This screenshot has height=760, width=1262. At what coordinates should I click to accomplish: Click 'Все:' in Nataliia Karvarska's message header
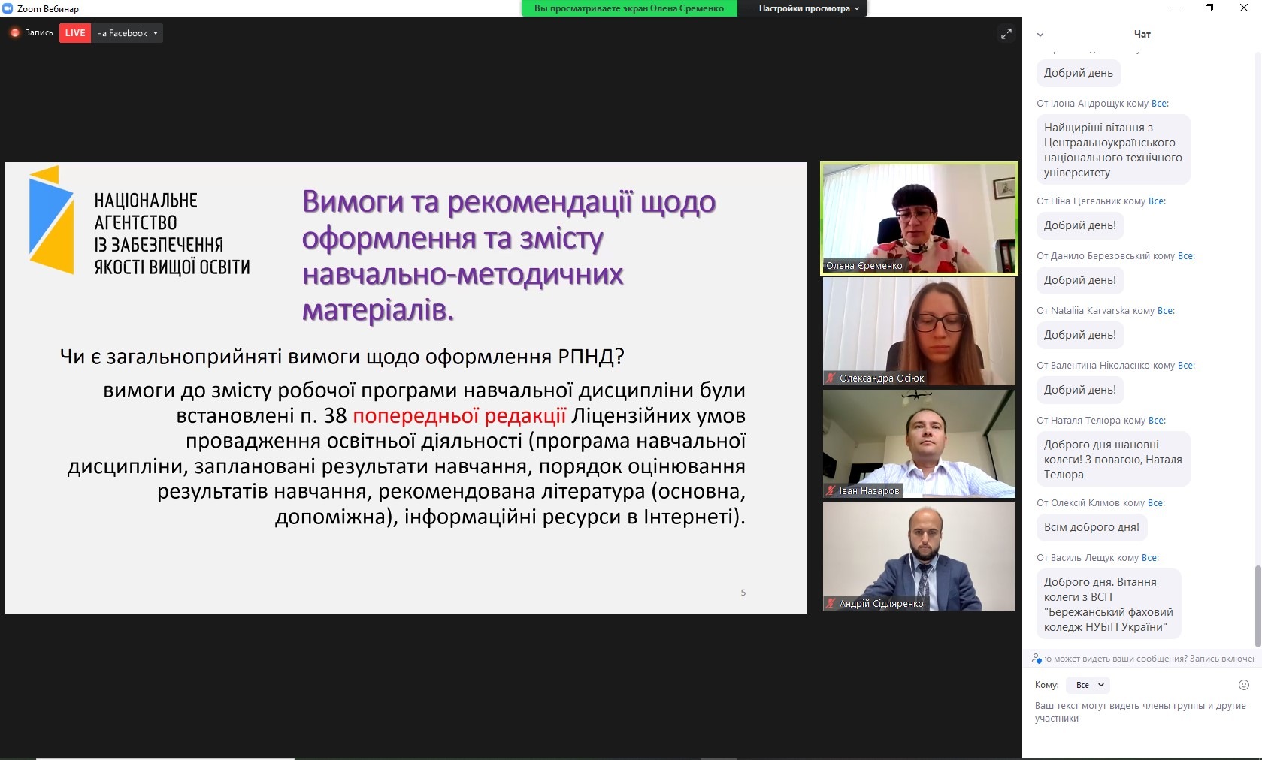coord(1166,311)
